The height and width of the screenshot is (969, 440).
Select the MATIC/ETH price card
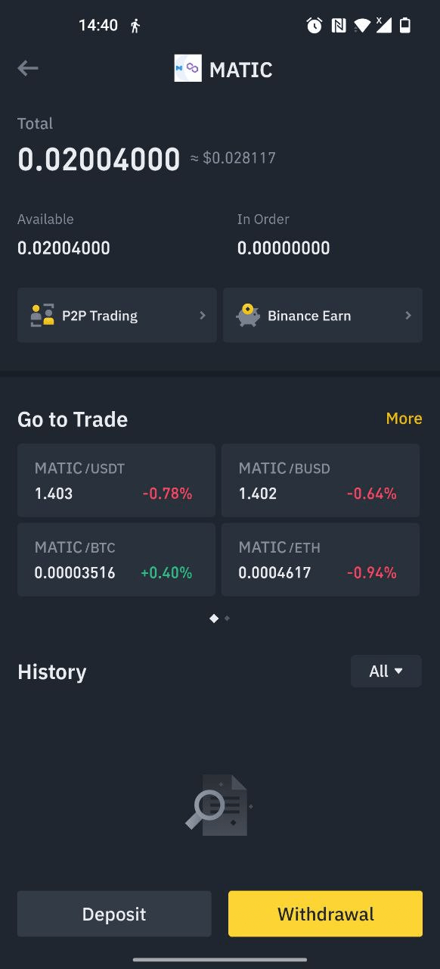point(320,559)
